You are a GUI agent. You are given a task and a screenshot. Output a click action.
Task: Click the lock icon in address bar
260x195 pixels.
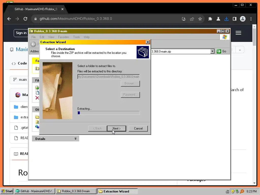(35, 19)
